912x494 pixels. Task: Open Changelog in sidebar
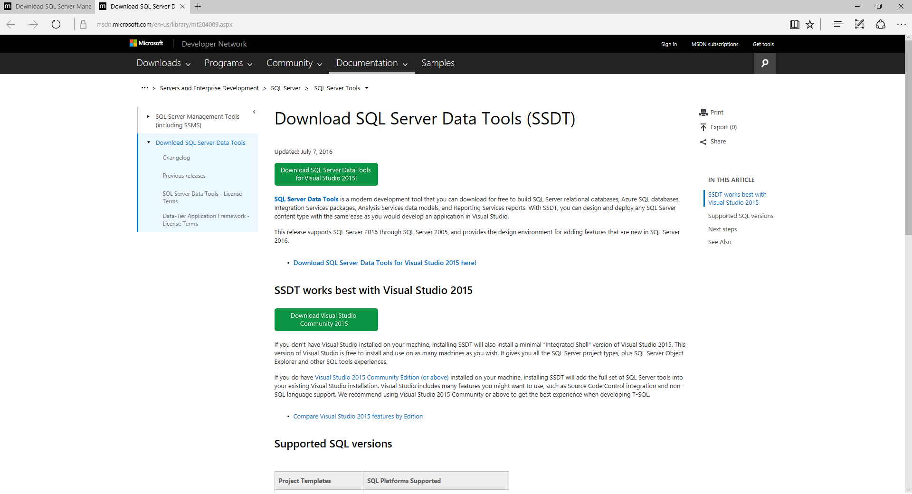coord(176,158)
